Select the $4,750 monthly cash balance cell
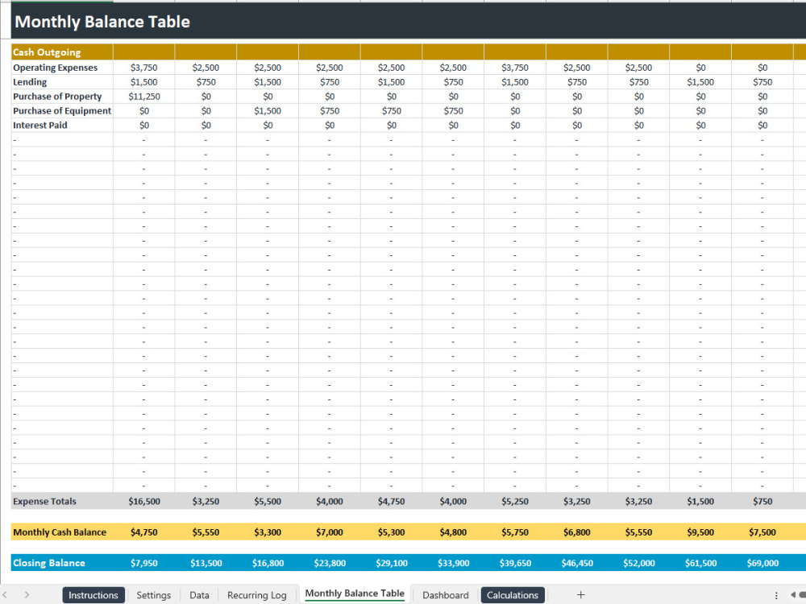Screen dimensions: 806x604 [144, 532]
